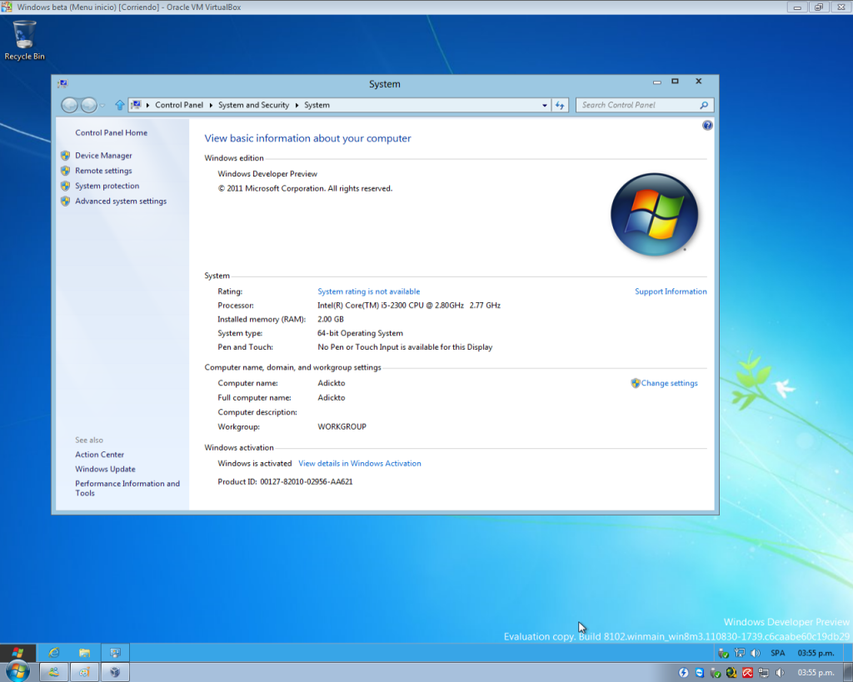Click the TeamViewer tray icon on host
Screen dimensions: 853x682
(x=700, y=673)
